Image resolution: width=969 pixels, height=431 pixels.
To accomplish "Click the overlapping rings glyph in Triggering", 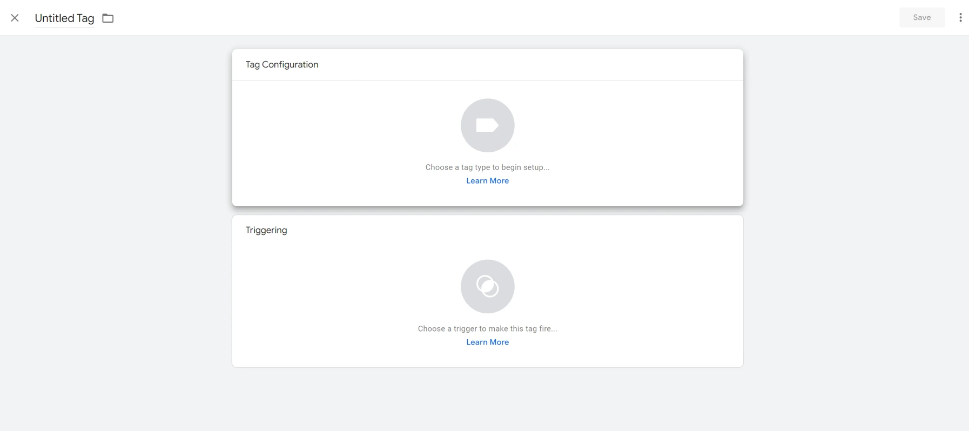I will (487, 287).
